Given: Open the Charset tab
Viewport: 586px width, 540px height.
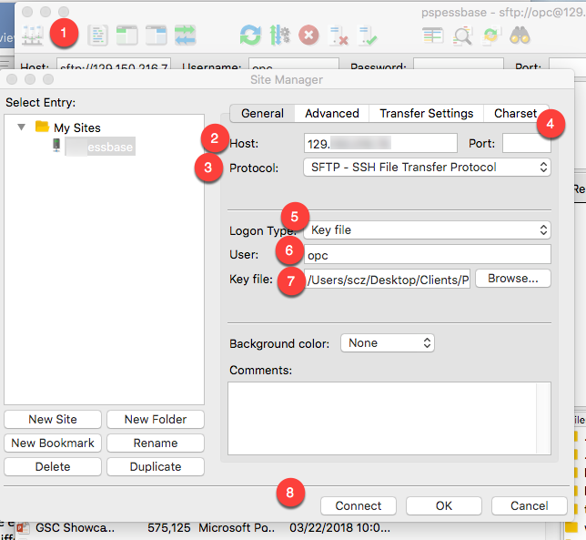Looking at the screenshot, I should (515, 113).
